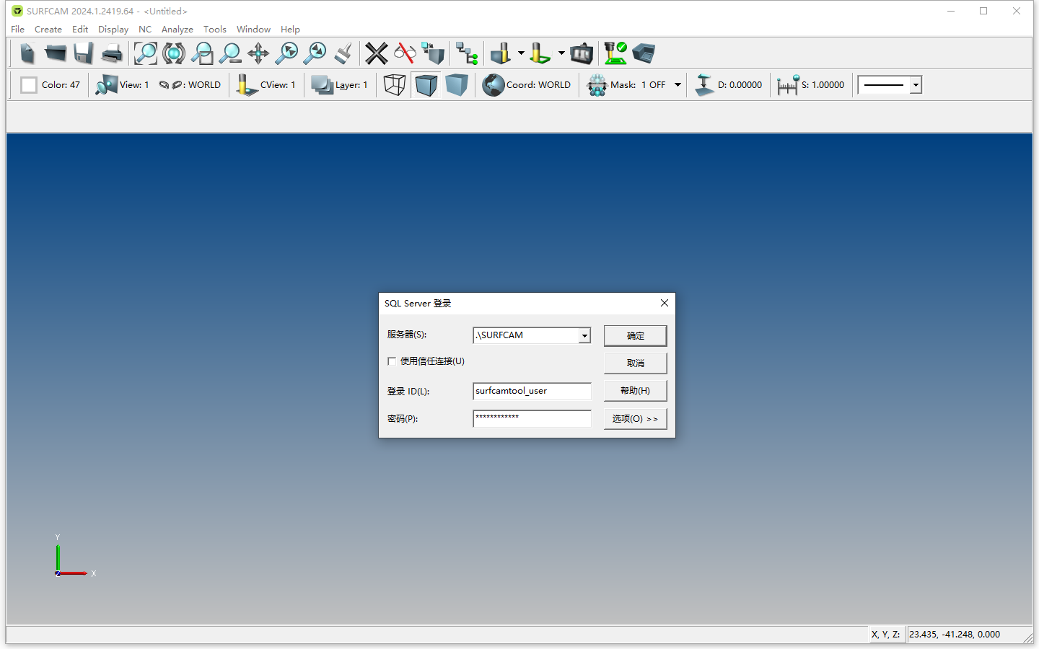Click the yellow tool on block icon
The width and height of the screenshot is (1039, 649).
501,53
